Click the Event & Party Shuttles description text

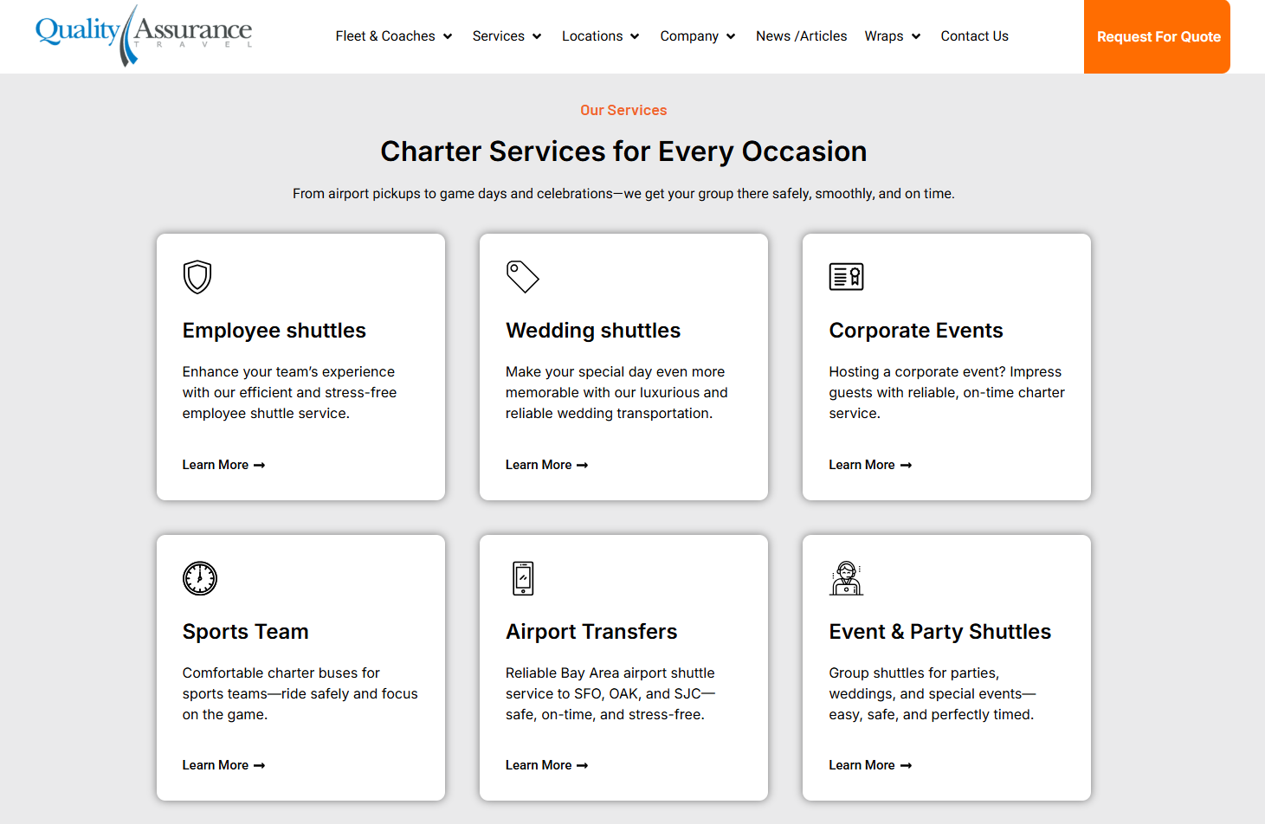(933, 694)
